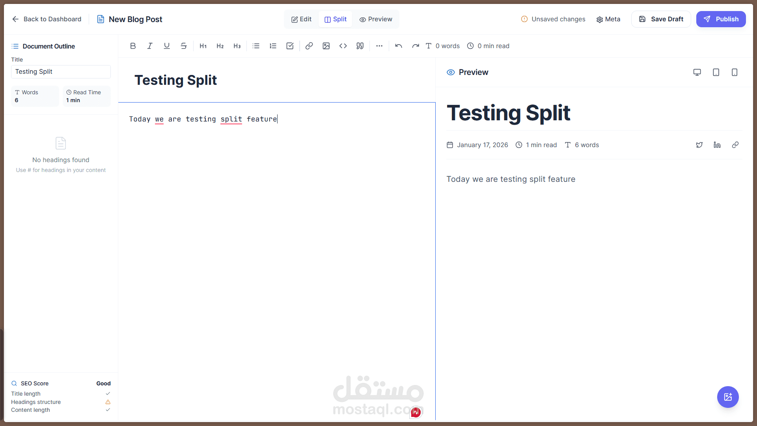Open the more options ellipsis menu

click(379, 46)
